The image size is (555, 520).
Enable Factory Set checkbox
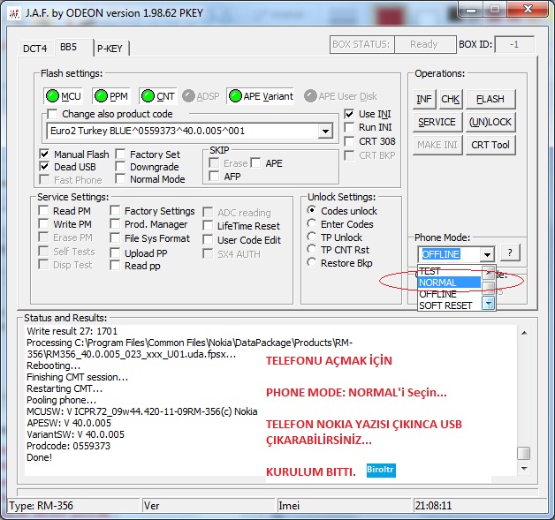tap(120, 154)
